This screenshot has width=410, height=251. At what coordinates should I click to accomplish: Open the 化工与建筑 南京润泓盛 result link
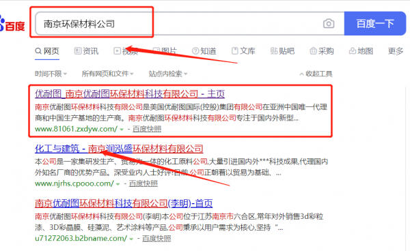119,149
